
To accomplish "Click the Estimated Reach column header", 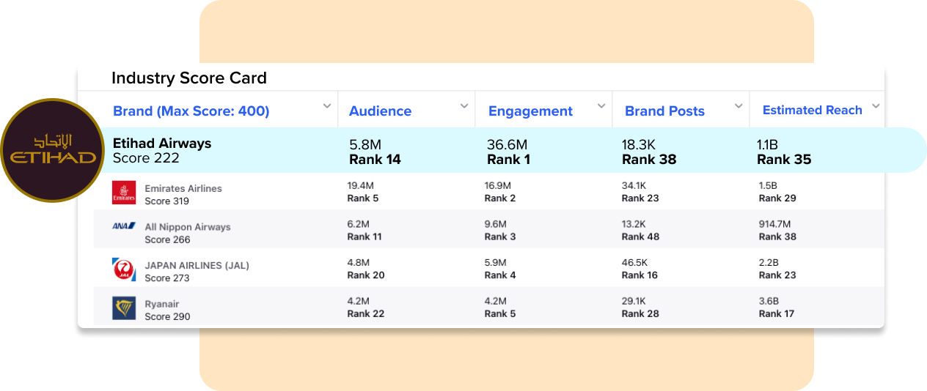I will 813,110.
